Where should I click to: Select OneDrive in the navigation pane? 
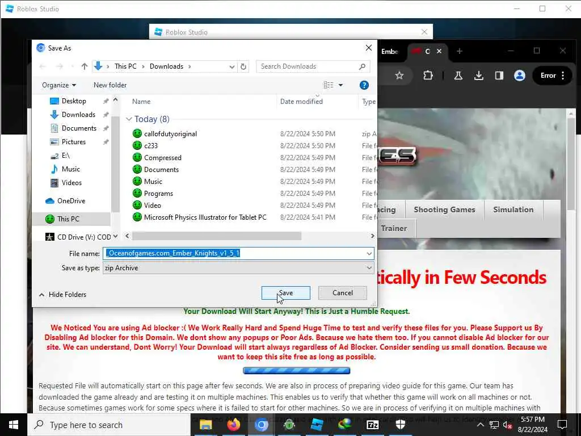[x=71, y=200]
